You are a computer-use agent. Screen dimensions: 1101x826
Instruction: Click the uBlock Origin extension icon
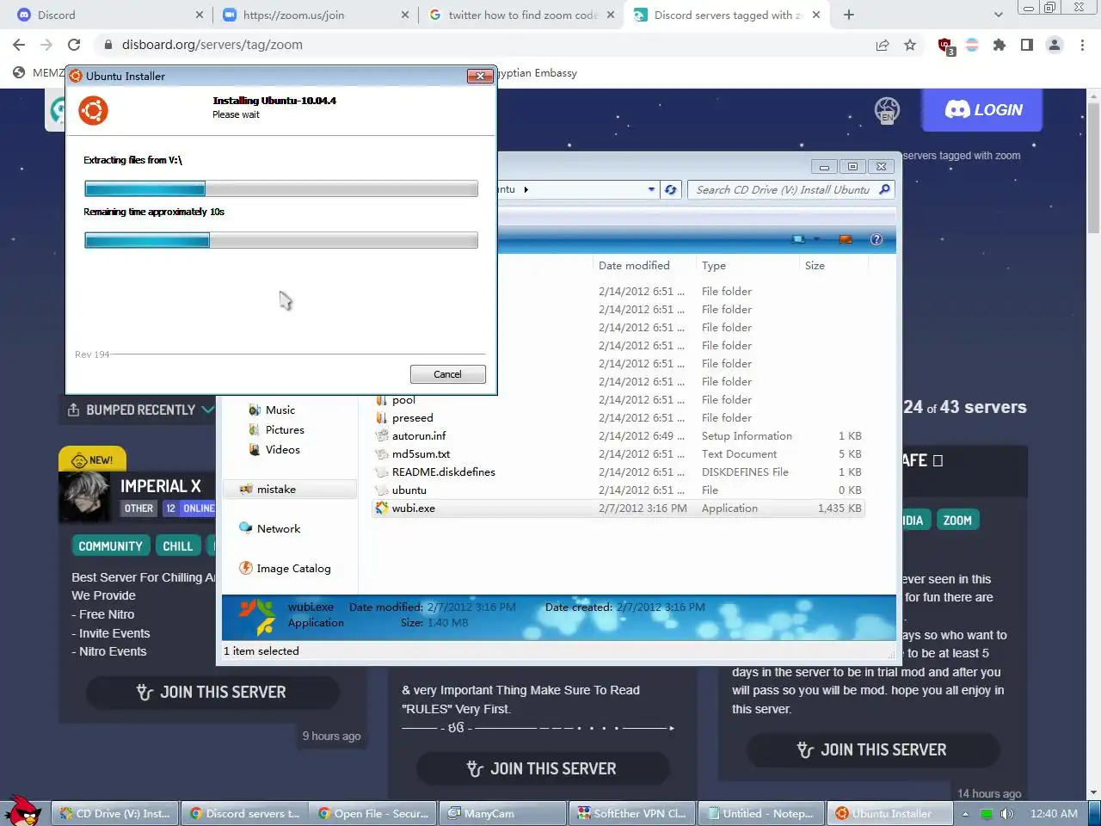[945, 45]
